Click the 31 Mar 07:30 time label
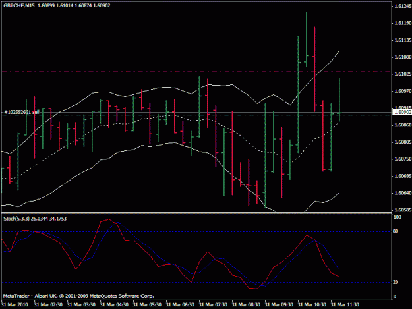This screenshot has width=412, height=309. pos(213,305)
